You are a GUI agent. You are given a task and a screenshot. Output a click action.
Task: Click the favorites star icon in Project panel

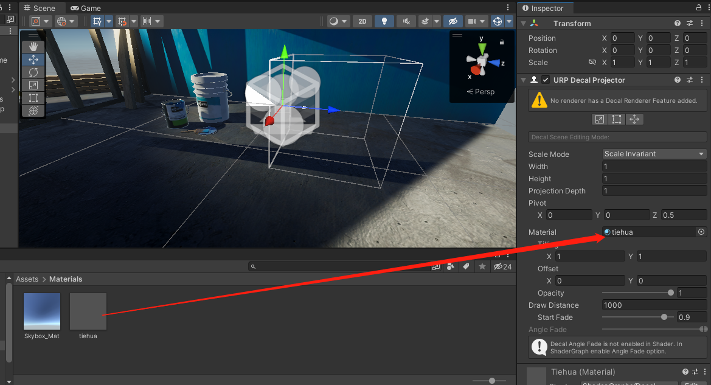point(482,266)
